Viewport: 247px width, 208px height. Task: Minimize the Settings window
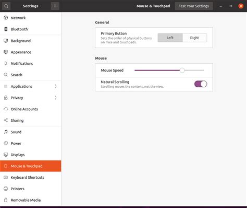(221, 6)
